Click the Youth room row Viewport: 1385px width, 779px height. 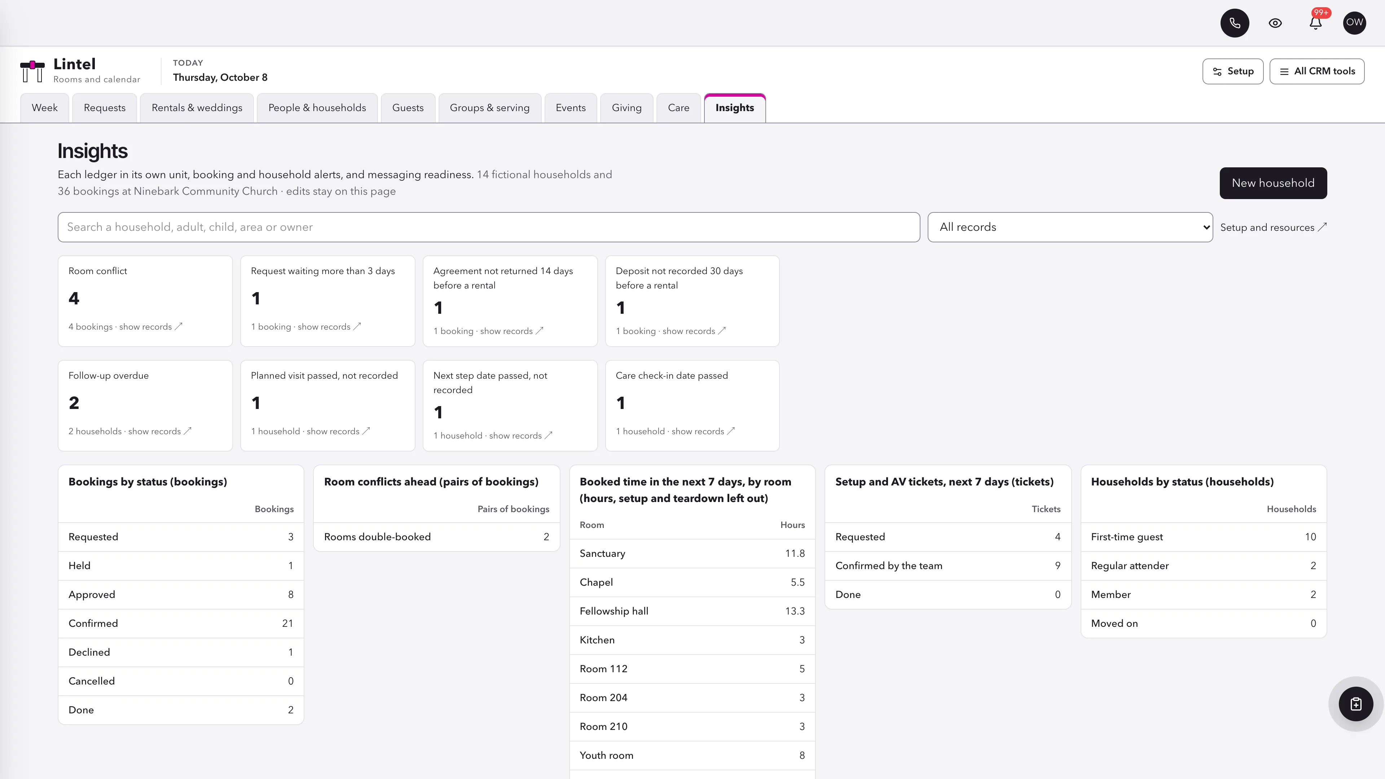pyautogui.click(x=692, y=756)
